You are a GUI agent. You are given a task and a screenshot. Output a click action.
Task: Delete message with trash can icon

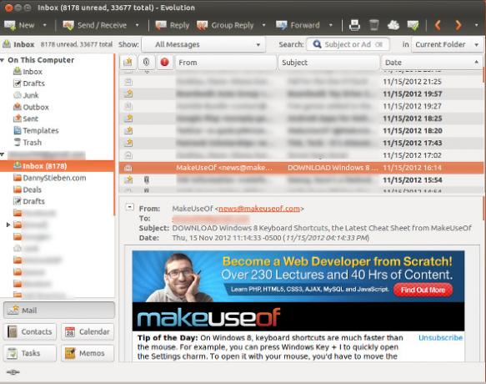(374, 25)
